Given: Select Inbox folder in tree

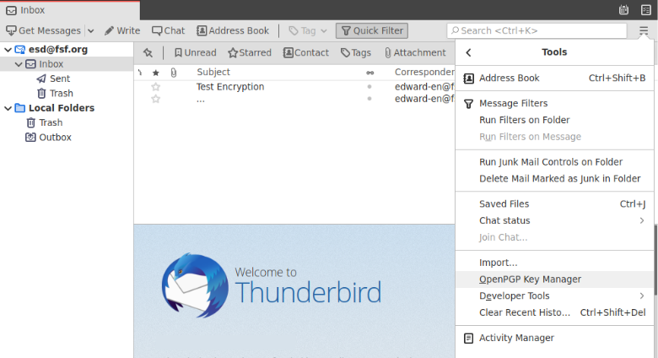Looking at the screenshot, I should click(x=51, y=64).
